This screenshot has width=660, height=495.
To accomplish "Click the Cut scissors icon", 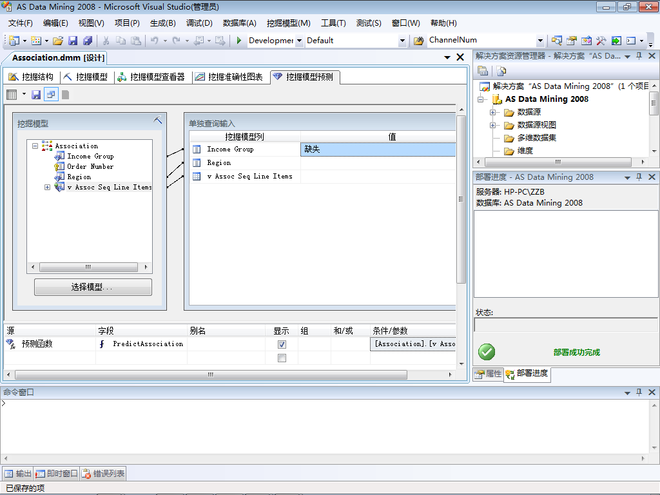I will click(x=106, y=41).
